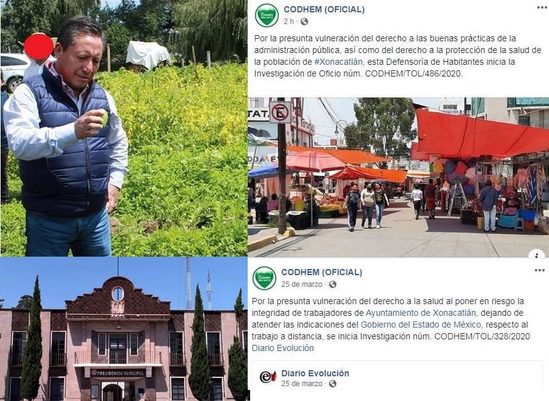Click the round icon at the market photo's corner
The width and height of the screenshot is (549, 401).
pyautogui.click(x=537, y=254)
